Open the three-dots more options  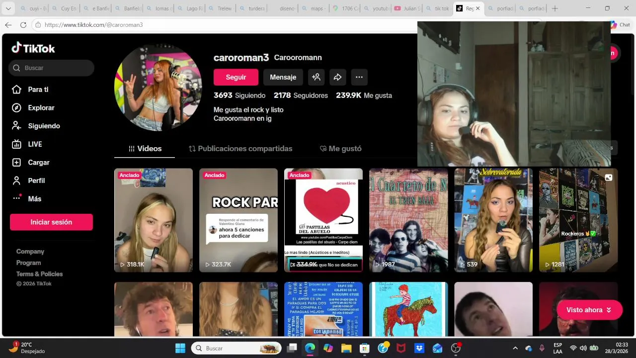click(359, 77)
